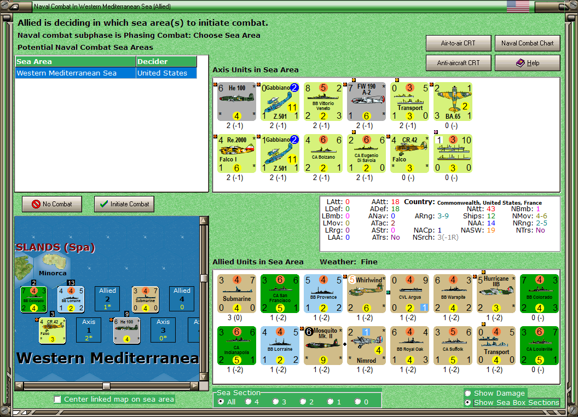Open the Naval Combat Chart
The height and width of the screenshot is (417, 578).
[527, 43]
